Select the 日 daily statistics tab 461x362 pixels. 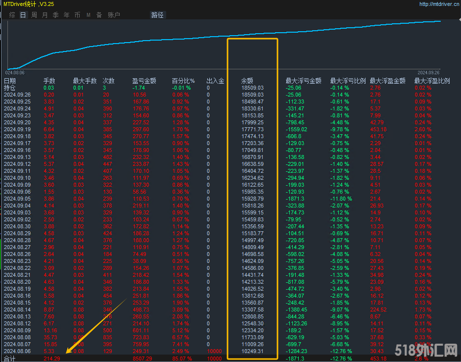[23, 15]
